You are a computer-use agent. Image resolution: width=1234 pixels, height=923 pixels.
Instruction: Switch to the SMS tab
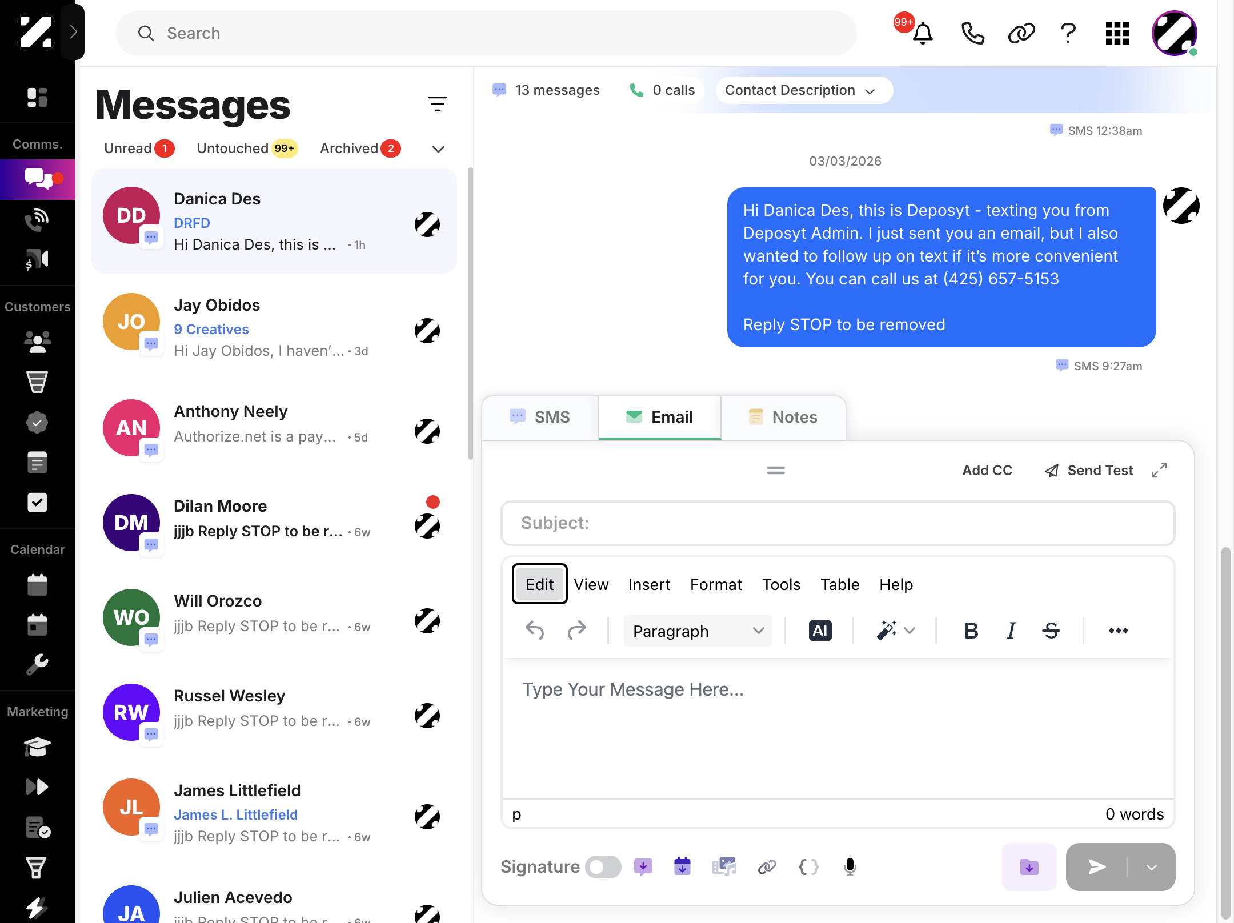point(540,417)
